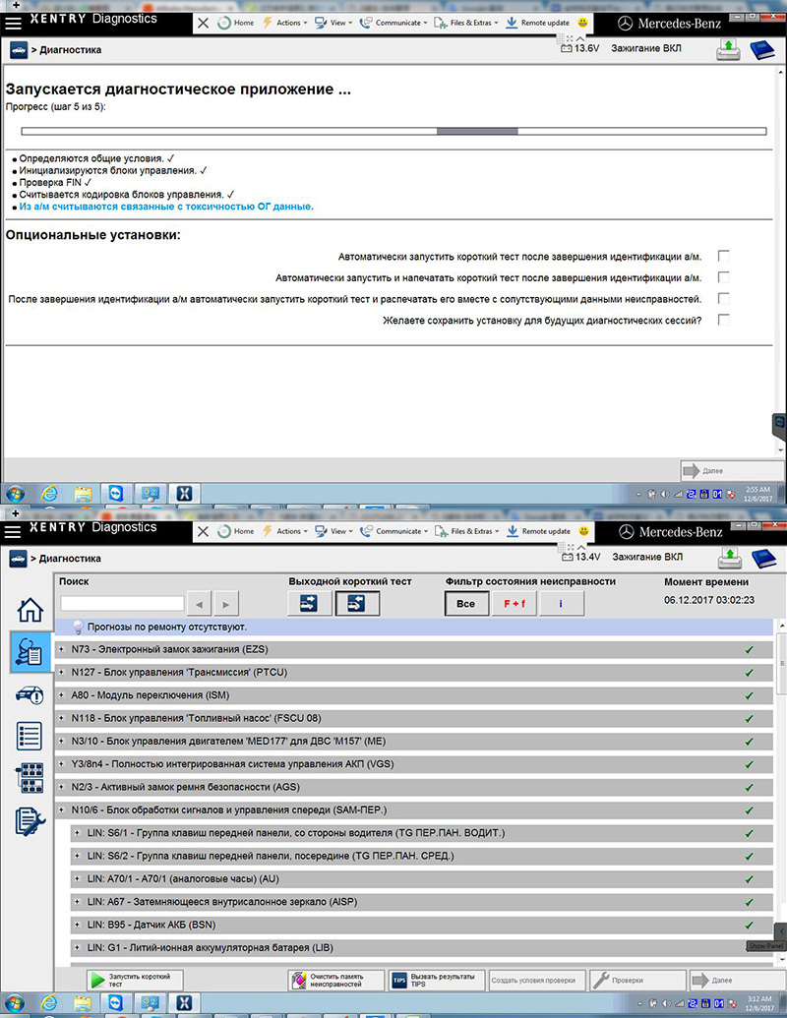
Task: Expand N127 Блок управления Трансмиссия (PTCU) row
Action: [x=62, y=673]
